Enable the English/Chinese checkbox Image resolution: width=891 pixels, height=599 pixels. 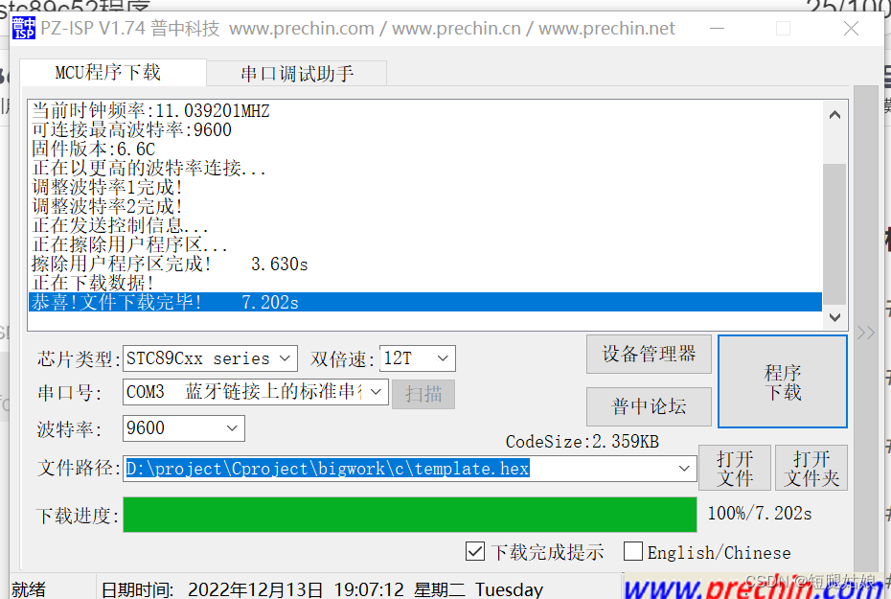(x=632, y=552)
